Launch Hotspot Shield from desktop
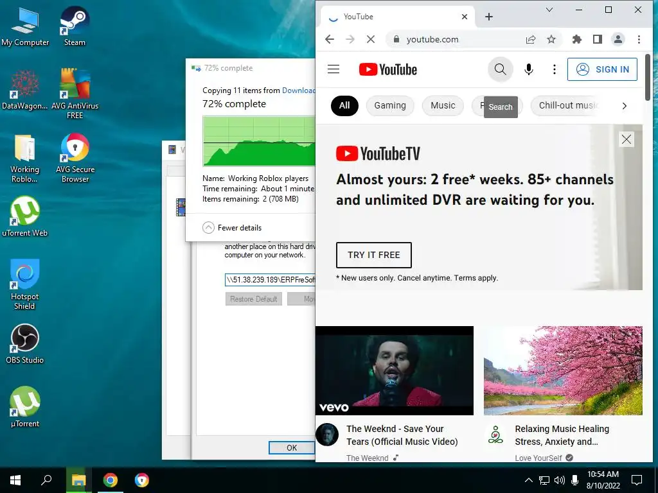The width and height of the screenshot is (658, 493). coord(25,284)
